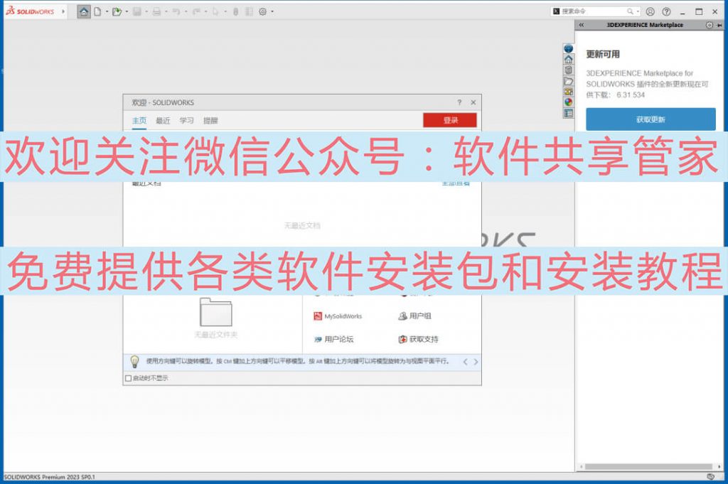
Task: Expand menu arrow beside SOLIDWORKS logo
Action: (63, 11)
